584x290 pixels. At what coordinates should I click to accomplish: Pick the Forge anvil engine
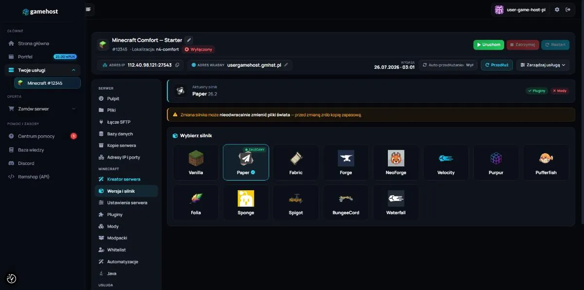click(346, 162)
